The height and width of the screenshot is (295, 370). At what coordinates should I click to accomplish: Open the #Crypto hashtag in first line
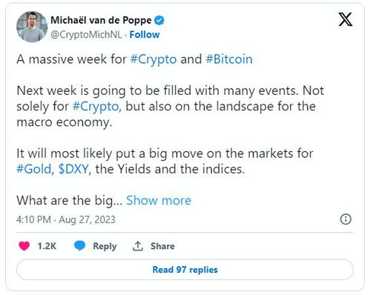tap(153, 59)
